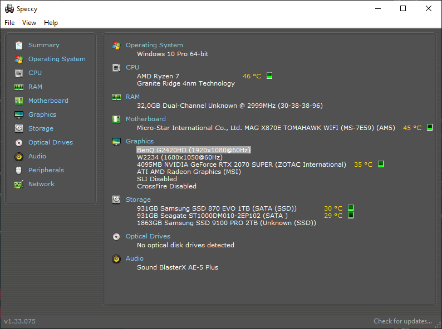Click Check for updates link

tap(402, 321)
